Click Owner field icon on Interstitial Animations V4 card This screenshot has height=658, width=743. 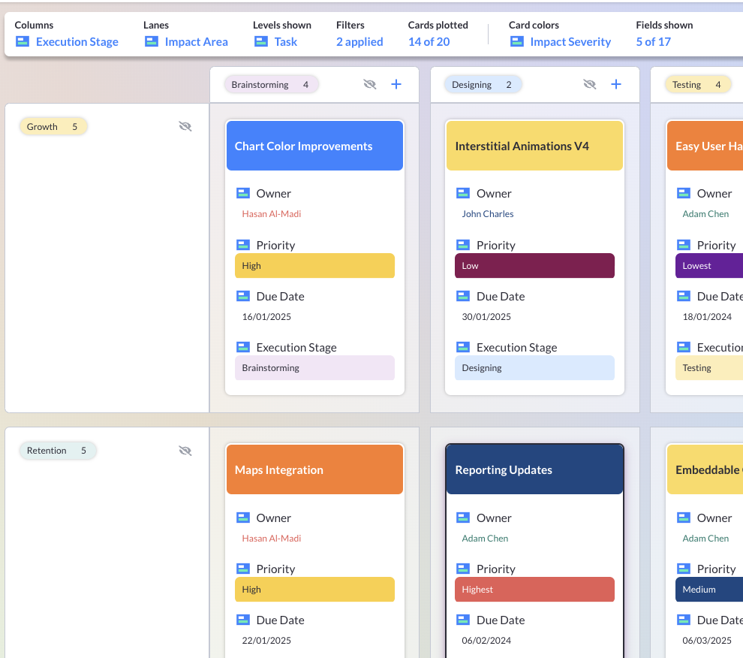click(463, 193)
